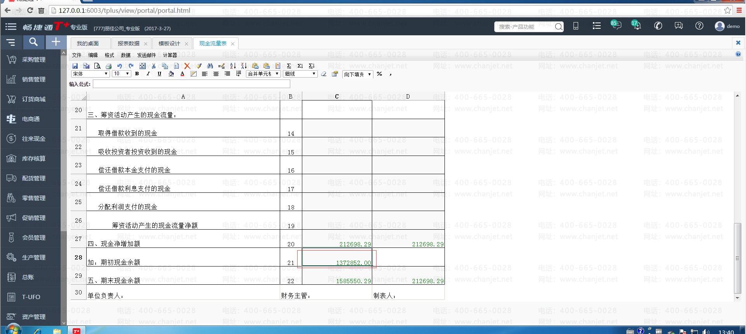Redo the last undone edit
The image size is (746, 334).
[x=131, y=66]
